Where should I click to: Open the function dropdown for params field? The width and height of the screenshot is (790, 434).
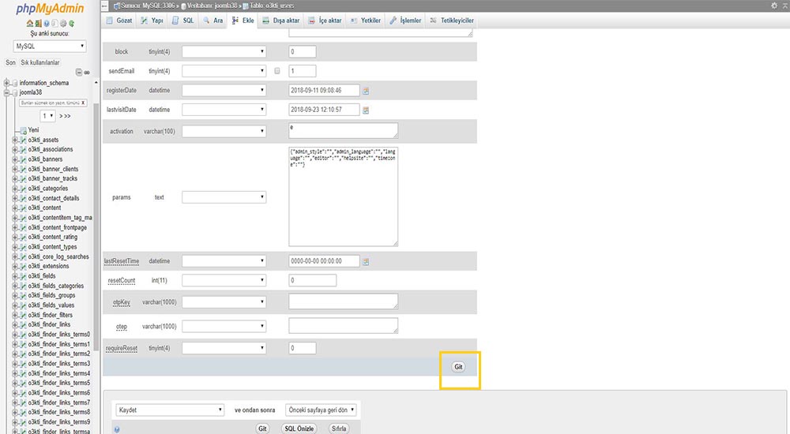224,197
